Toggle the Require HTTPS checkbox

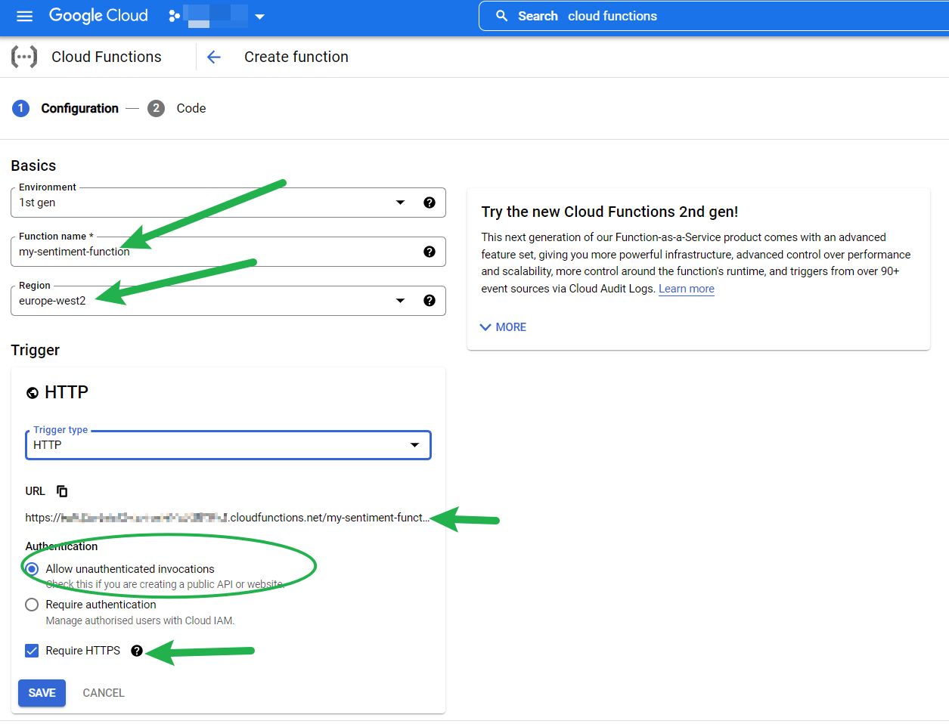pos(32,651)
